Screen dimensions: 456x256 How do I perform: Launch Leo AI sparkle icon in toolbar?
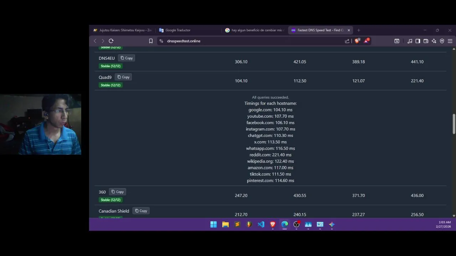pos(434,41)
